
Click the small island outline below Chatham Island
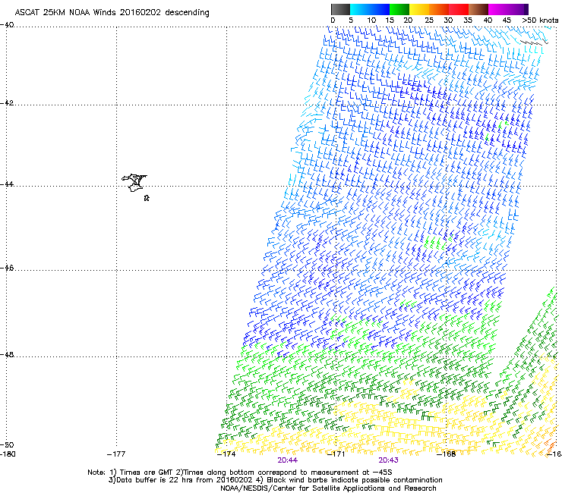pyautogui.click(x=147, y=198)
